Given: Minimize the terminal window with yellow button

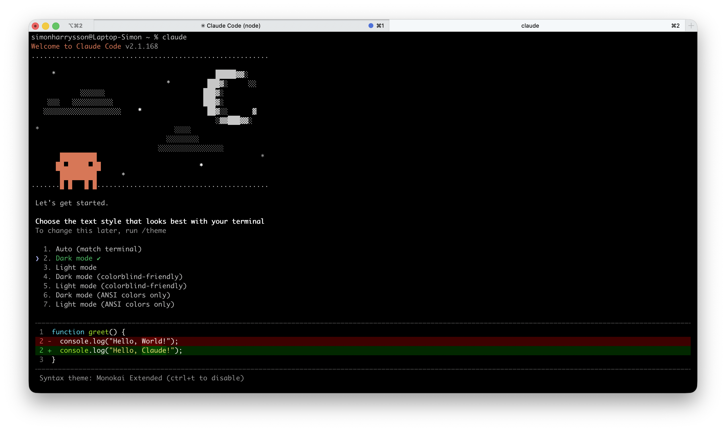Looking at the screenshot, I should (46, 26).
